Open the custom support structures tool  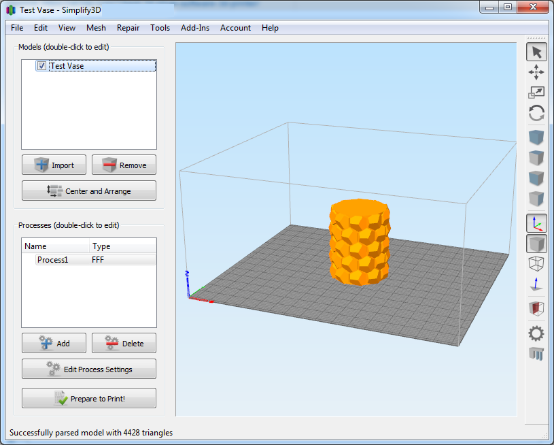[536, 354]
